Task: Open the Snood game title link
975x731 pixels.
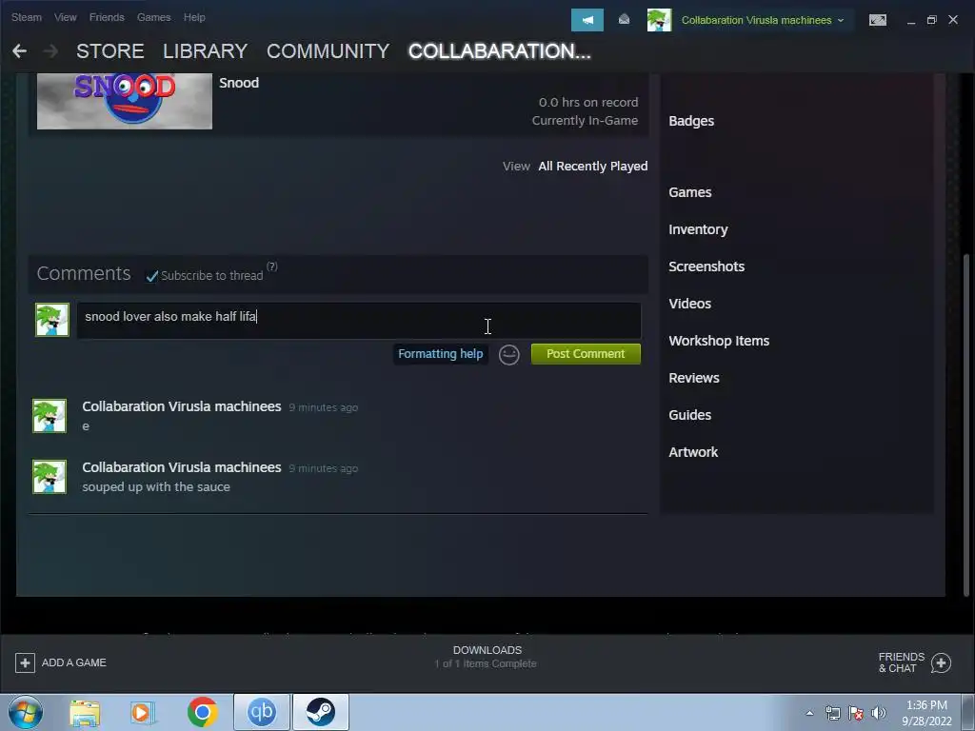Action: click(239, 83)
